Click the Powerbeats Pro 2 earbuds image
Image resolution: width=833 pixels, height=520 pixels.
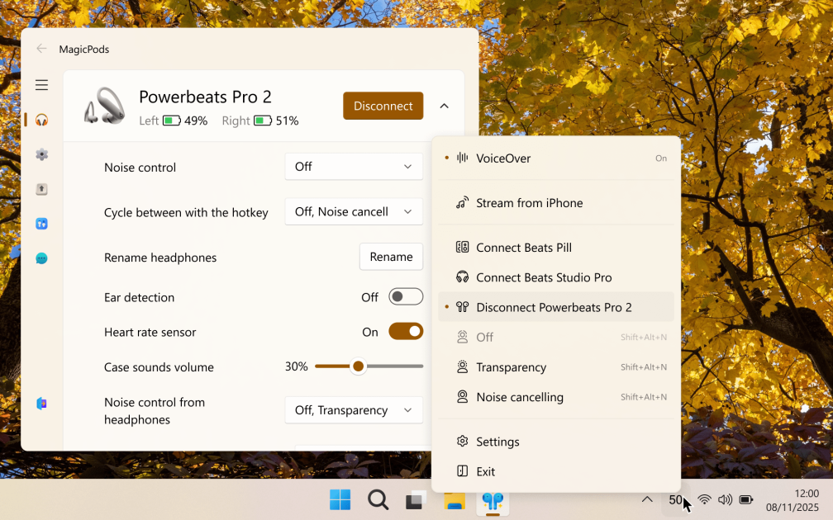[105, 106]
